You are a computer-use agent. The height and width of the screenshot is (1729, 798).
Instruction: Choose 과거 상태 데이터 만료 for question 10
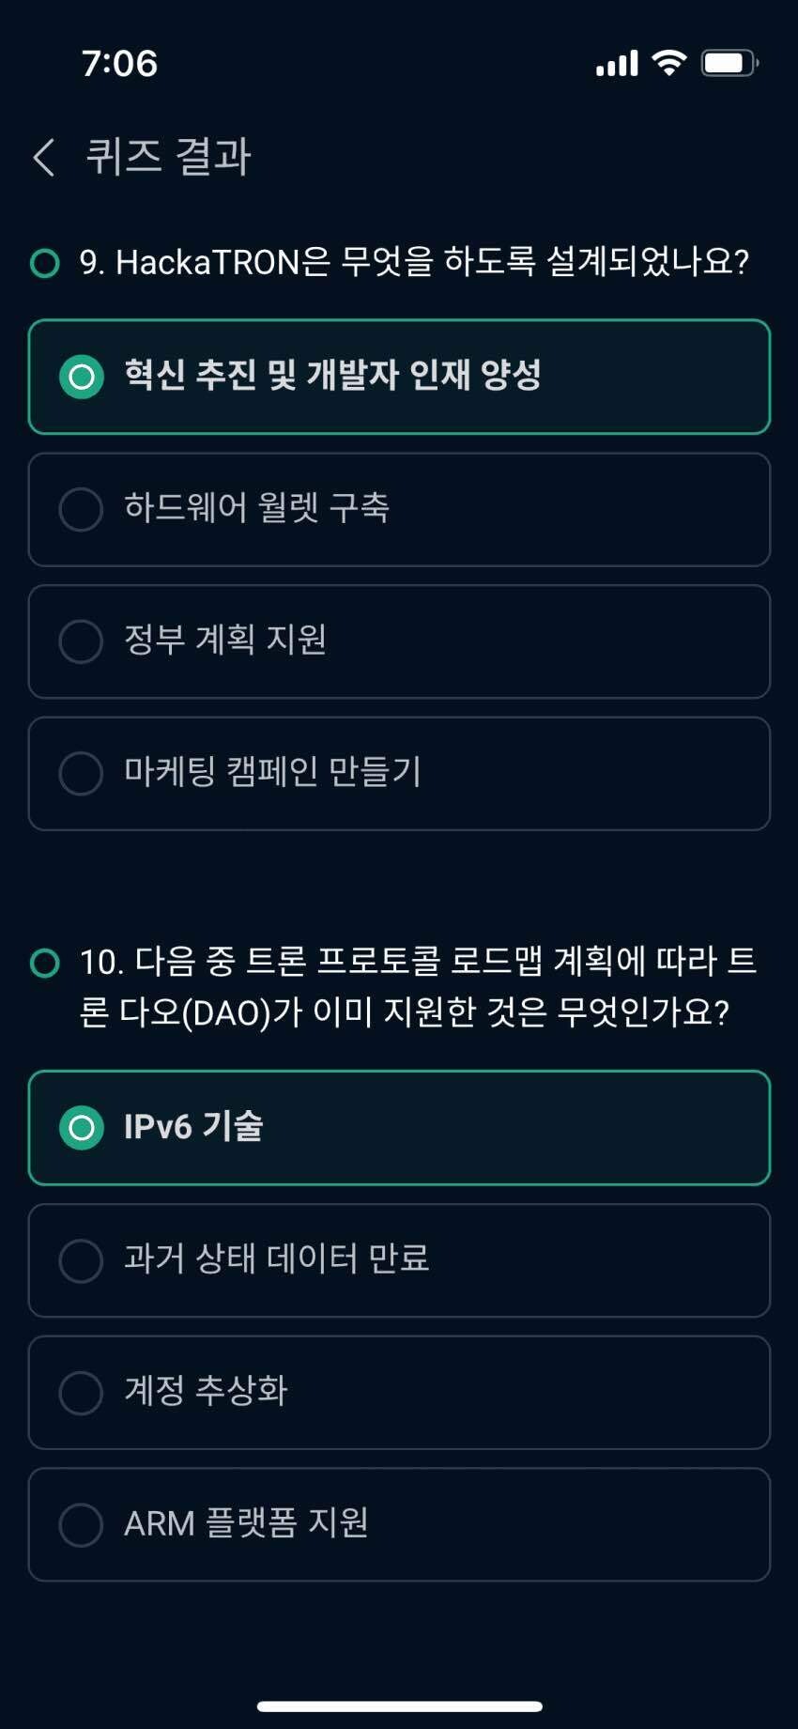tap(399, 1260)
